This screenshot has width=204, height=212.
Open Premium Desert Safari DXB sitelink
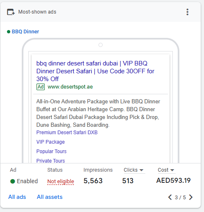(67, 133)
